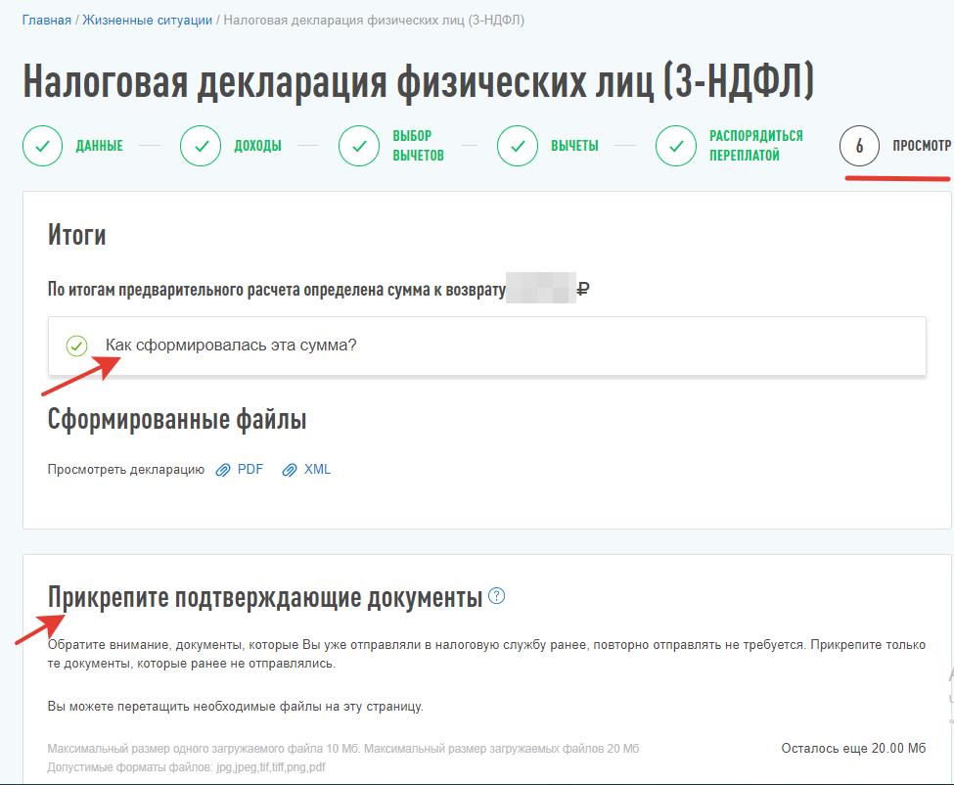This screenshot has height=785, width=954.
Task: Click the checkmark circle beside ВЫБОР ВЫЧЕТОВ
Action: click(359, 146)
